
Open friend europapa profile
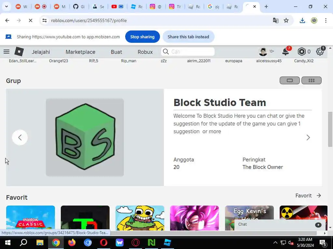pyautogui.click(x=233, y=61)
